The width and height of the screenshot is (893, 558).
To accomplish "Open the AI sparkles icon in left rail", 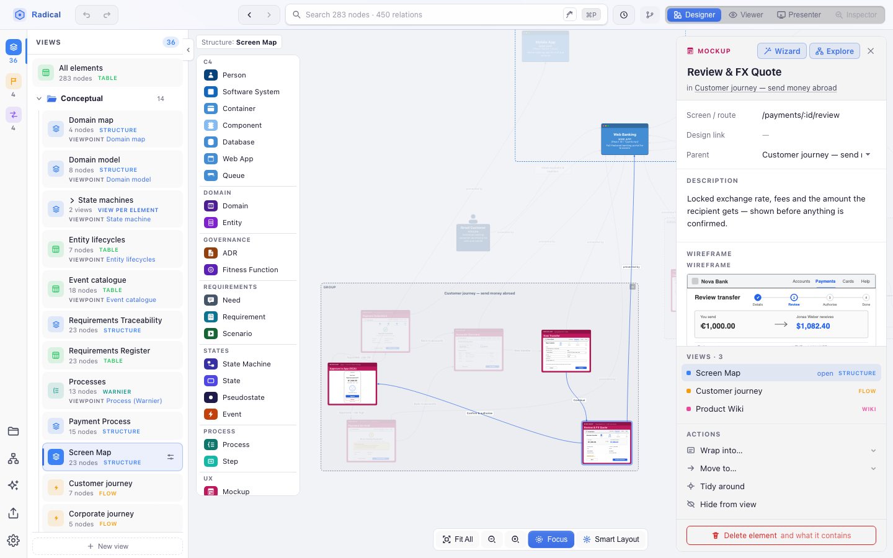I will 13,485.
